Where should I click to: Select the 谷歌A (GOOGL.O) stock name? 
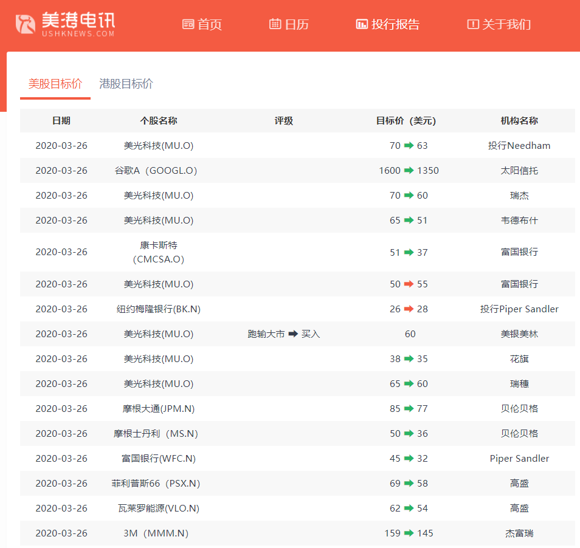[x=156, y=171]
